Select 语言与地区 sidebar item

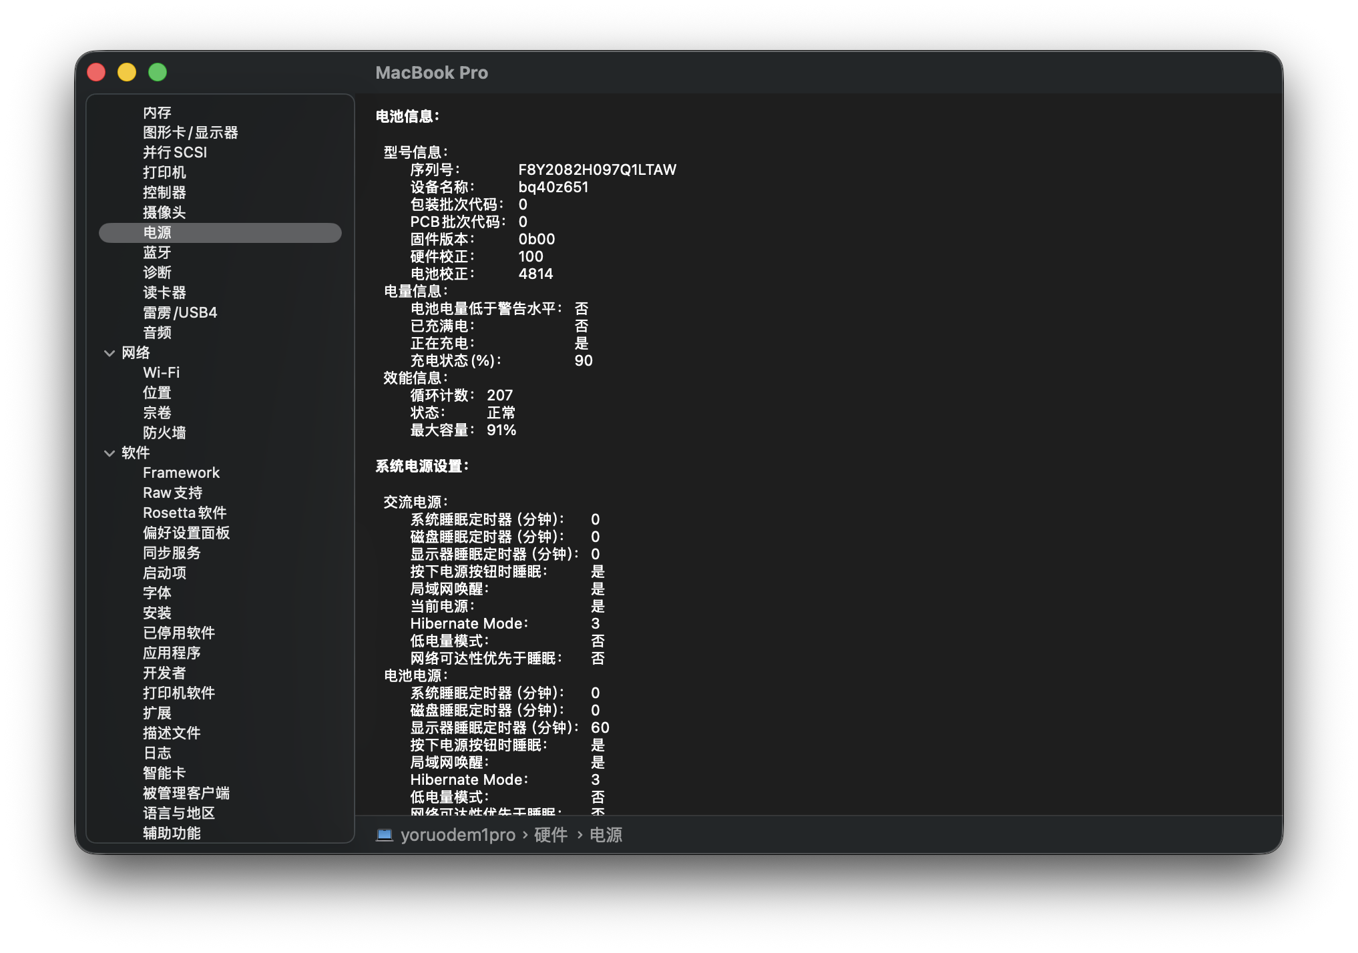click(x=179, y=814)
